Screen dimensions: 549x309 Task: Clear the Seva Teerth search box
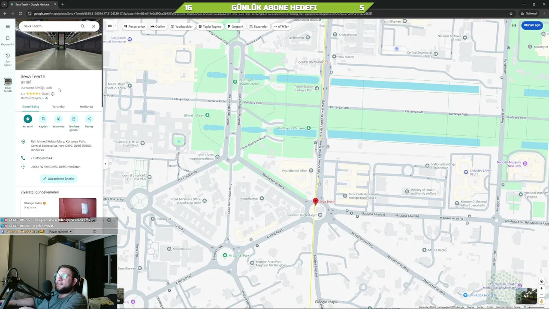coord(94,26)
